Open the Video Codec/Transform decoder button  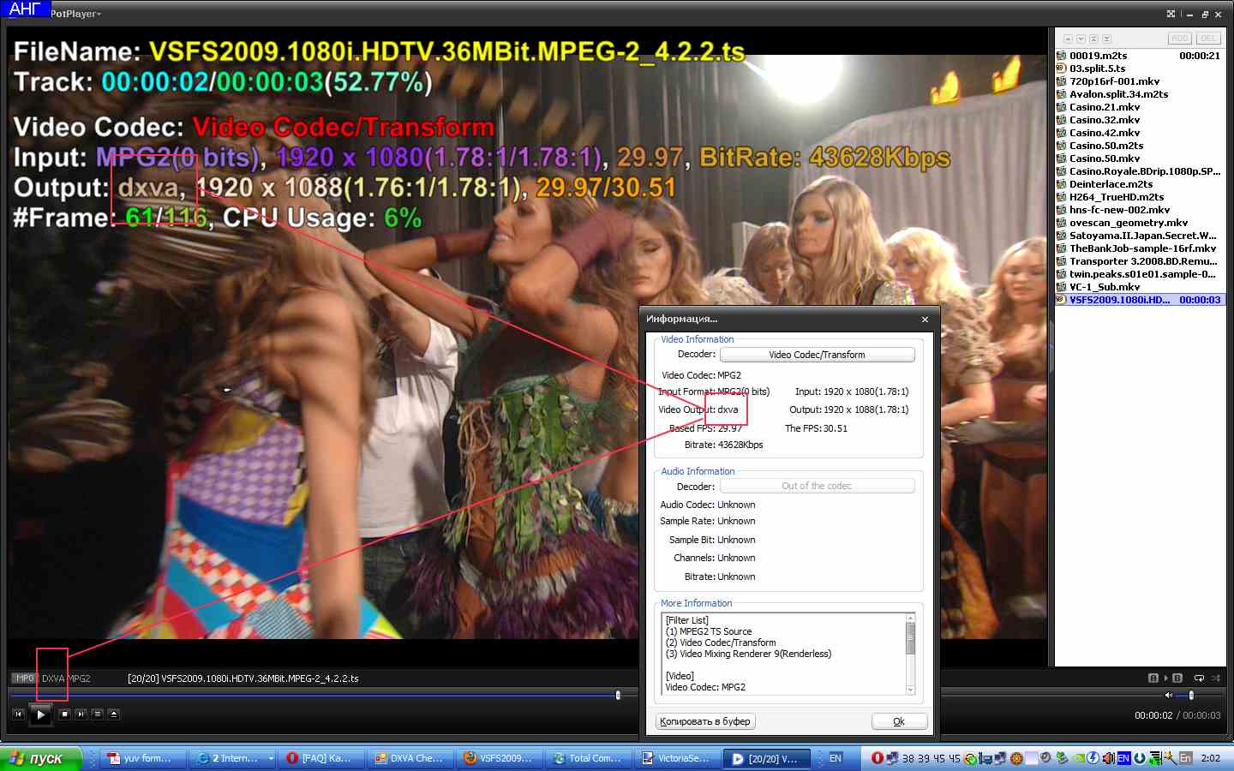pos(817,355)
